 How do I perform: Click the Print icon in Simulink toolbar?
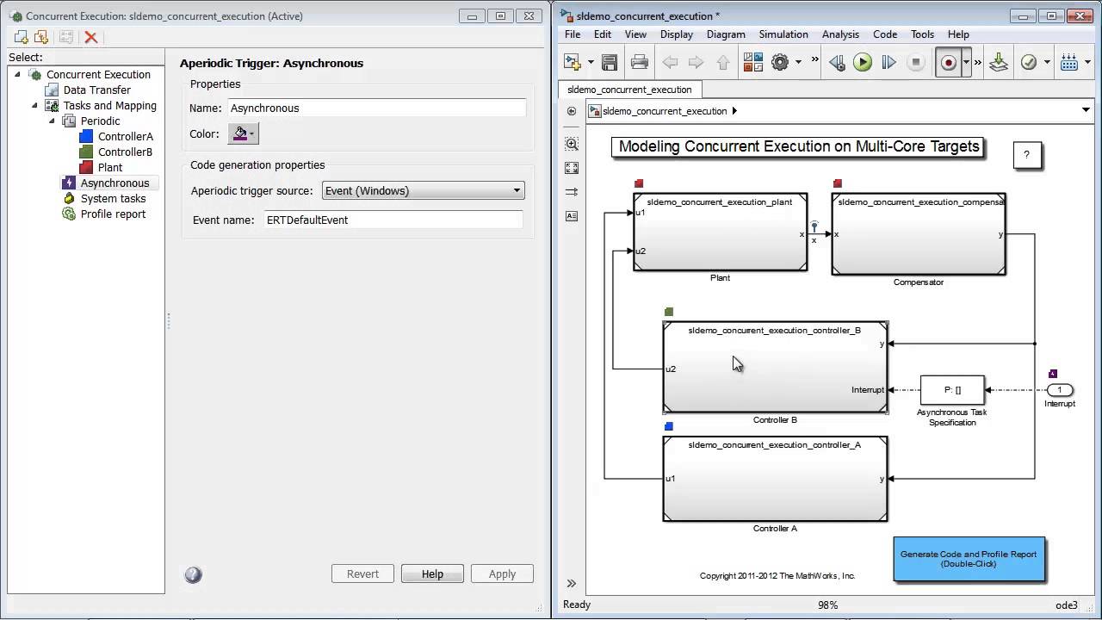tap(639, 62)
